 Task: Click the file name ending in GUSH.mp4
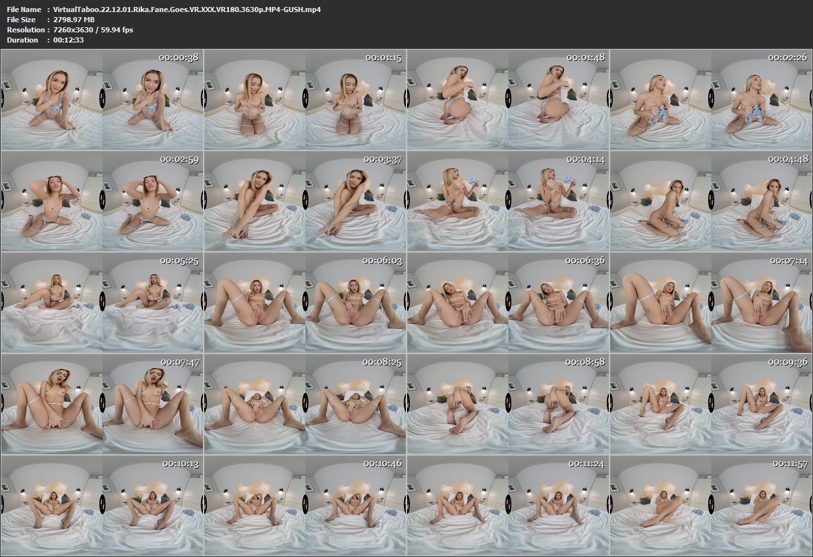pyautogui.click(x=187, y=10)
